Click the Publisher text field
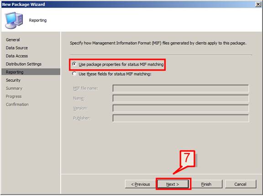Viewport: 263px width, 196px height. [181, 118]
